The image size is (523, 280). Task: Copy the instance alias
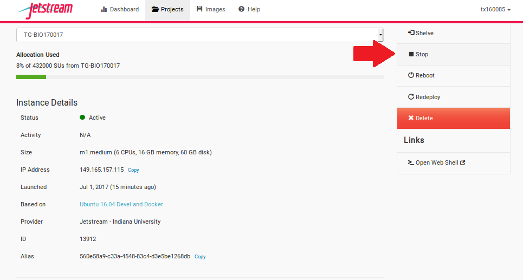pos(200,257)
